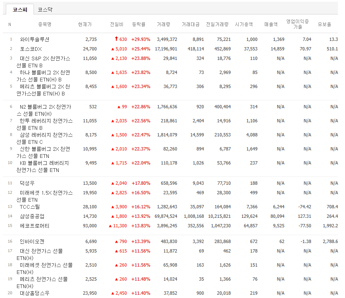This screenshot has height=298, width=345.
Task: Click 삼성중공업 market cap 129,624
Action: (x=249, y=216)
